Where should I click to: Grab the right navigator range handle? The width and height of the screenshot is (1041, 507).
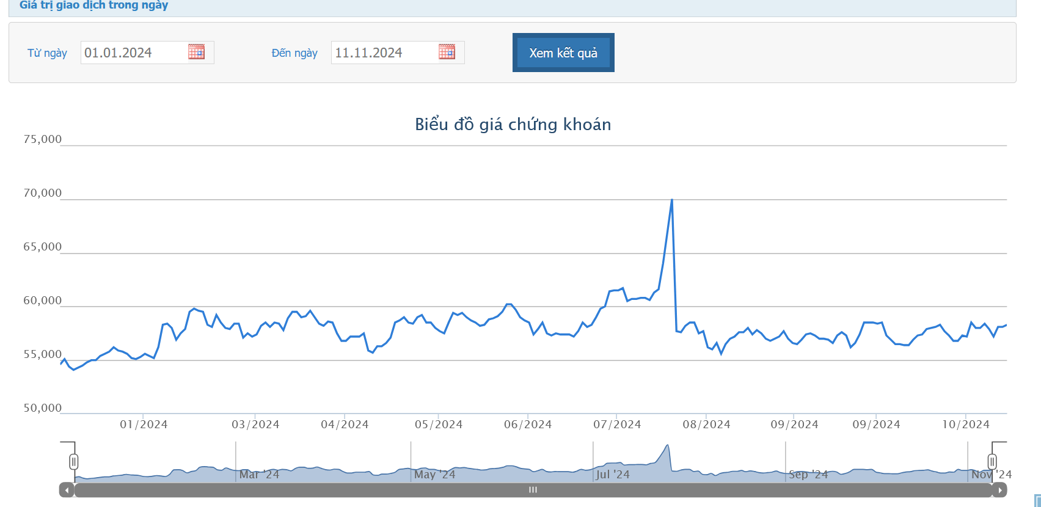(x=992, y=461)
